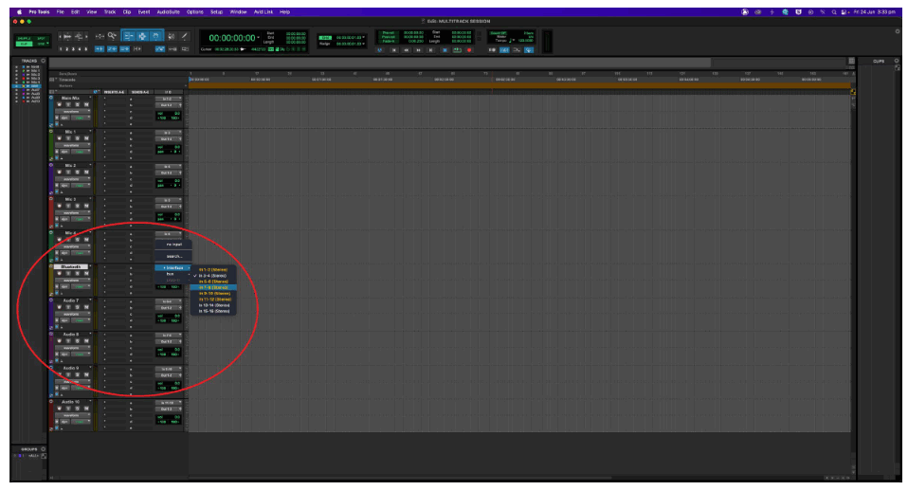Image resolution: width=908 pixels, height=491 pixels.
Task: Open Audio 7 input path selector
Action: (169, 301)
